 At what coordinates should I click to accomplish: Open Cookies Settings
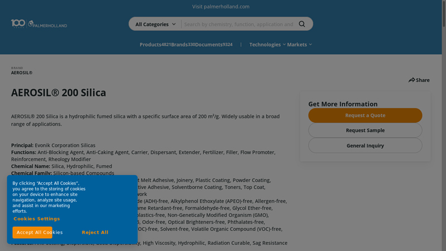pos(37,219)
